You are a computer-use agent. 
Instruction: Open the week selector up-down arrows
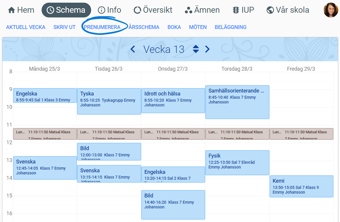[196, 49]
